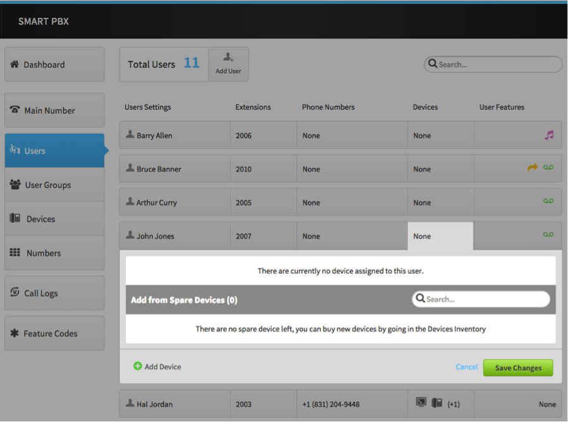This screenshot has height=422, width=568.
Task: Click Bruce Banner's voicemail icon
Action: (x=548, y=167)
